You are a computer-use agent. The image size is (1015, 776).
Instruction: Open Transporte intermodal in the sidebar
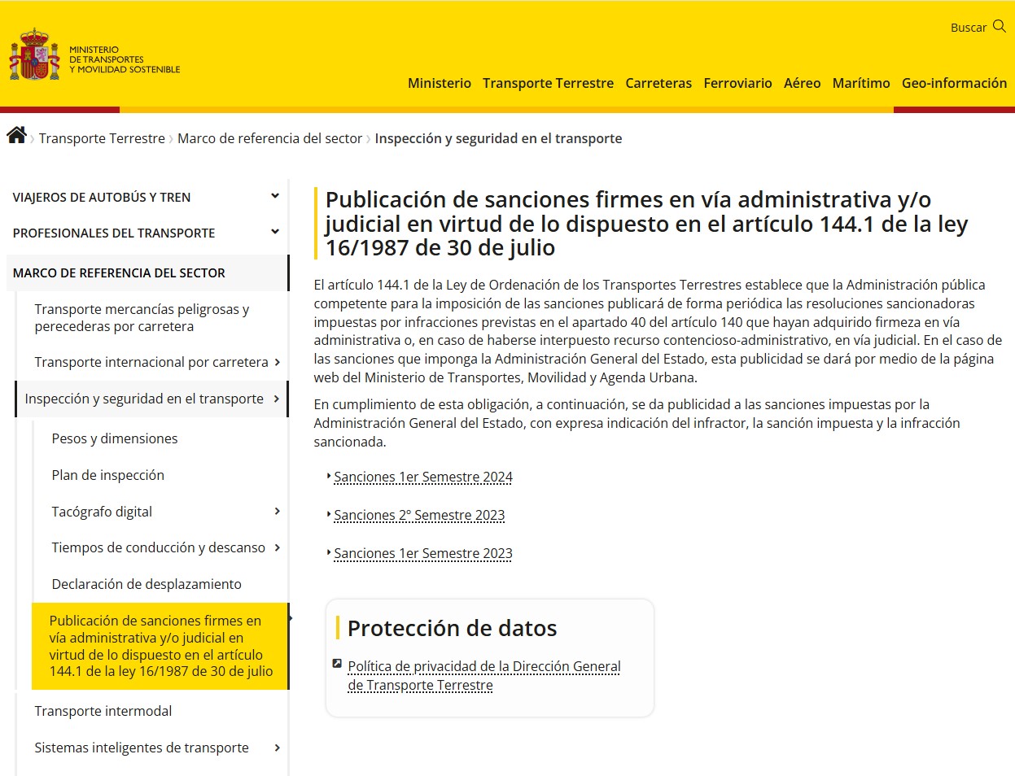point(103,711)
